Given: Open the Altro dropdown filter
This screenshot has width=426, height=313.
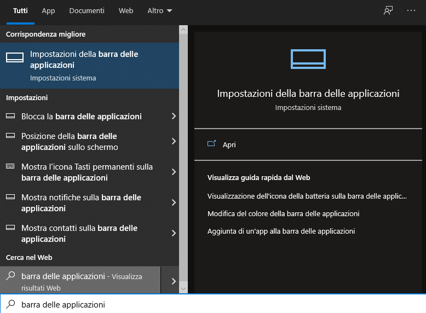Looking at the screenshot, I should coord(159,10).
